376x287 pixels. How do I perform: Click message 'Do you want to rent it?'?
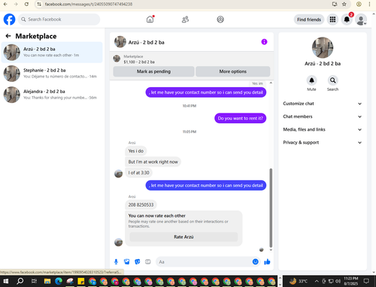(x=240, y=118)
